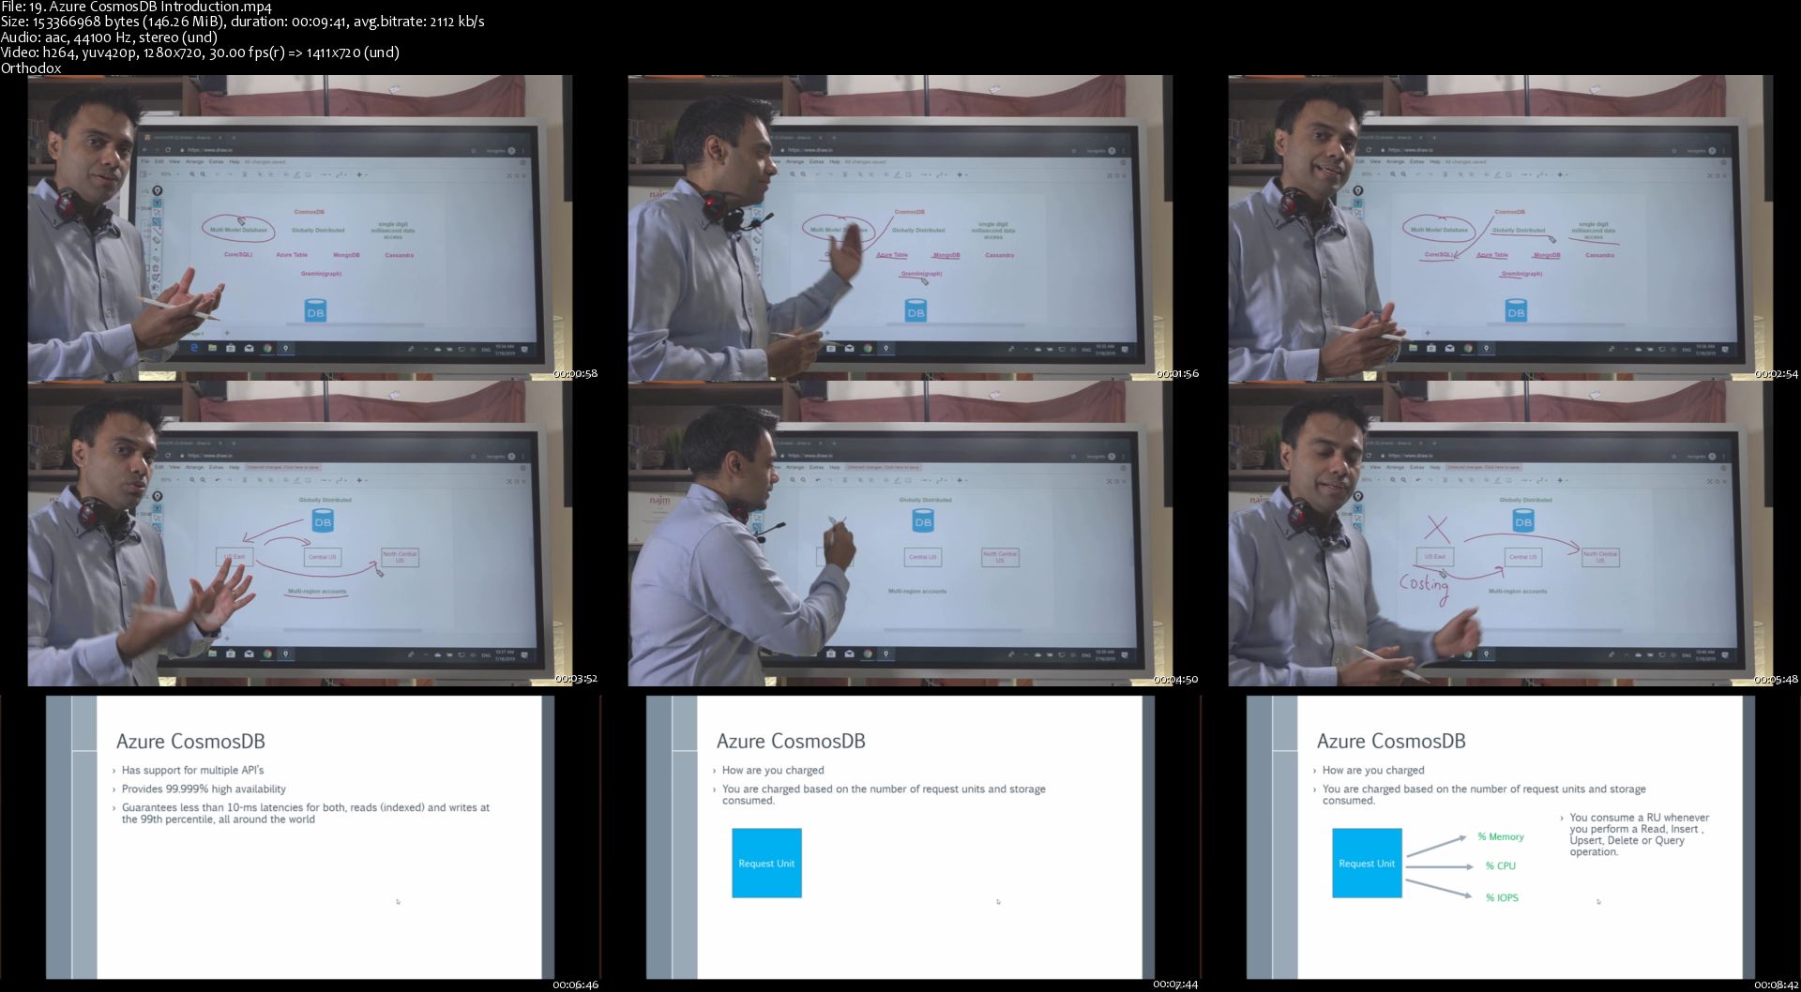
Task: Select the slide thumbnail at 00:07:44
Action: click(x=900, y=837)
